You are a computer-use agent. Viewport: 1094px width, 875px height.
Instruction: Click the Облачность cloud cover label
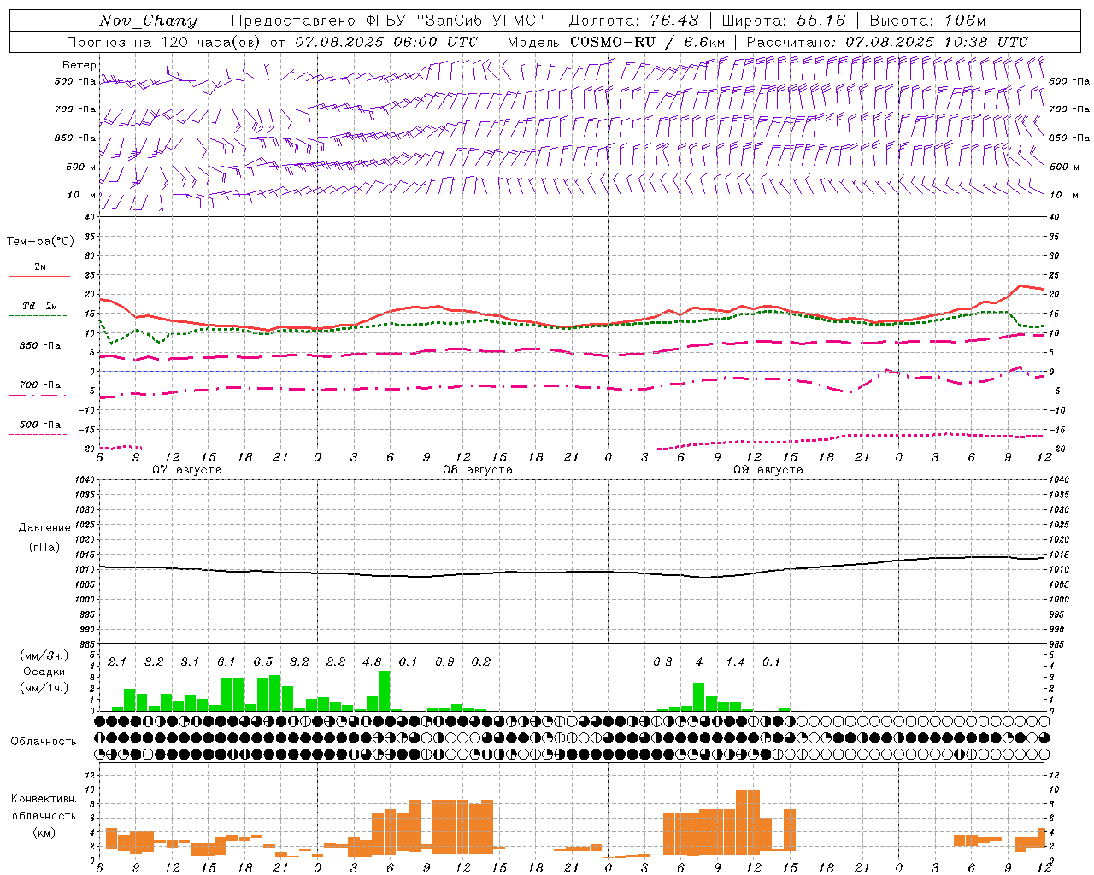tap(44, 741)
